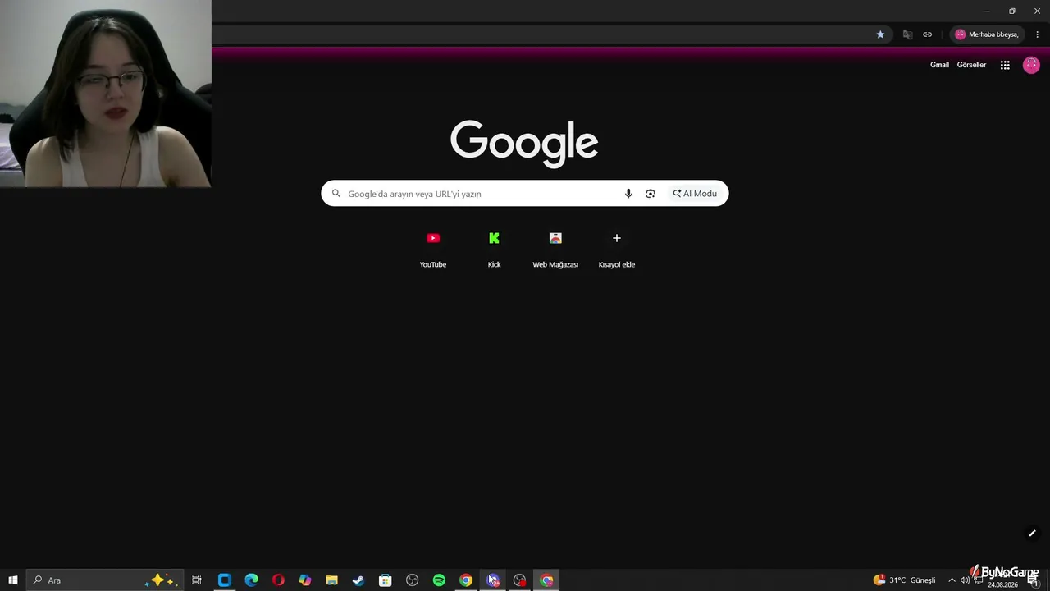Add a shortcut with 'Kısayol ekle'
The height and width of the screenshot is (591, 1050).
617,248
